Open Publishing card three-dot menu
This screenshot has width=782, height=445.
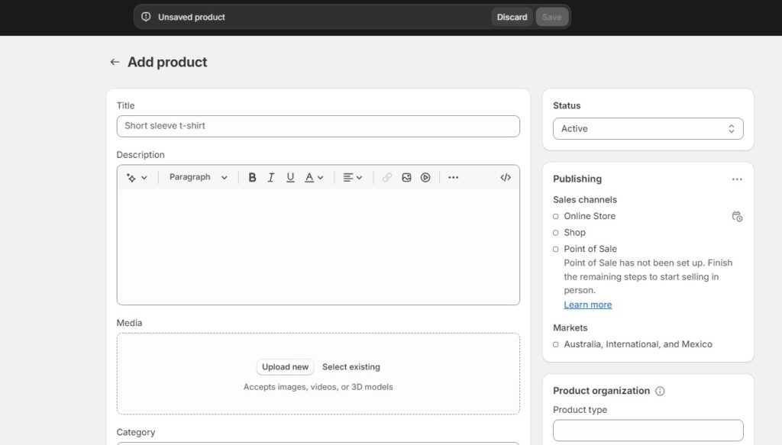[x=737, y=179]
